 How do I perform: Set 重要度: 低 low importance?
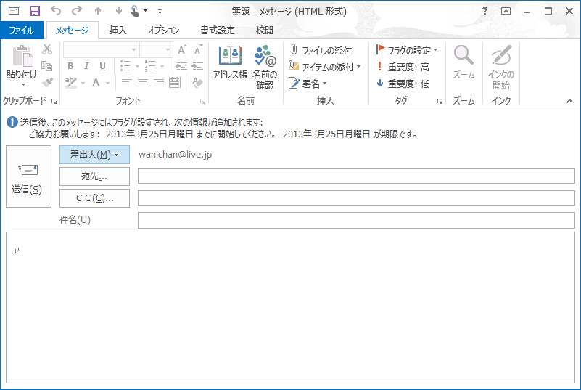tap(403, 84)
